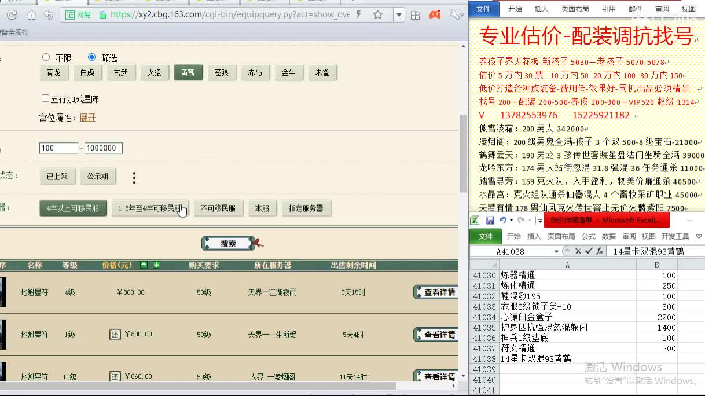Click the browser undo back arrow icon

(49, 15)
